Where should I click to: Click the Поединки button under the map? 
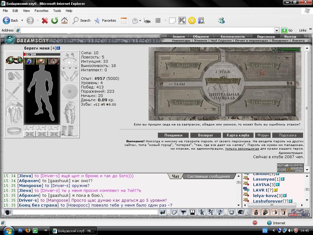pyautogui.click(x=173, y=135)
